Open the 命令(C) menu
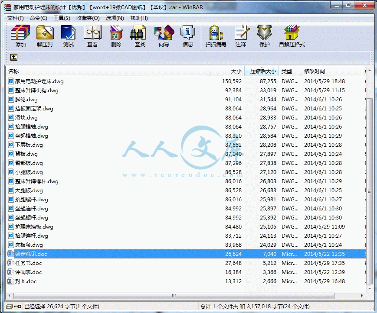Viewport: 377px width, 313px height. [39, 18]
